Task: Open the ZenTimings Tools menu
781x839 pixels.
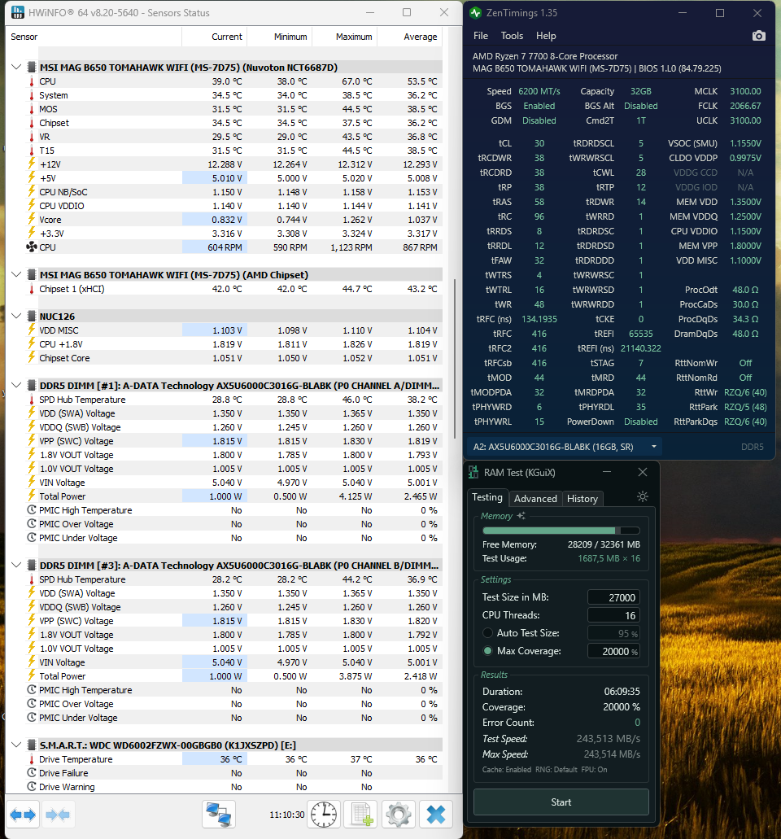Action: pyautogui.click(x=512, y=36)
